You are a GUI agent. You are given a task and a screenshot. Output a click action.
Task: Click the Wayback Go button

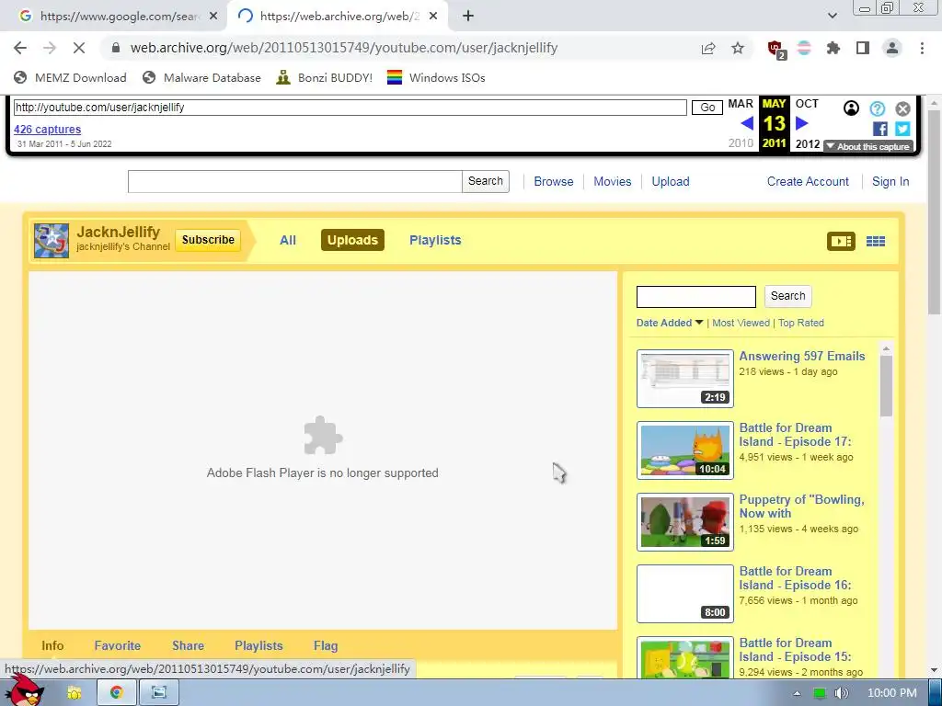[707, 108]
